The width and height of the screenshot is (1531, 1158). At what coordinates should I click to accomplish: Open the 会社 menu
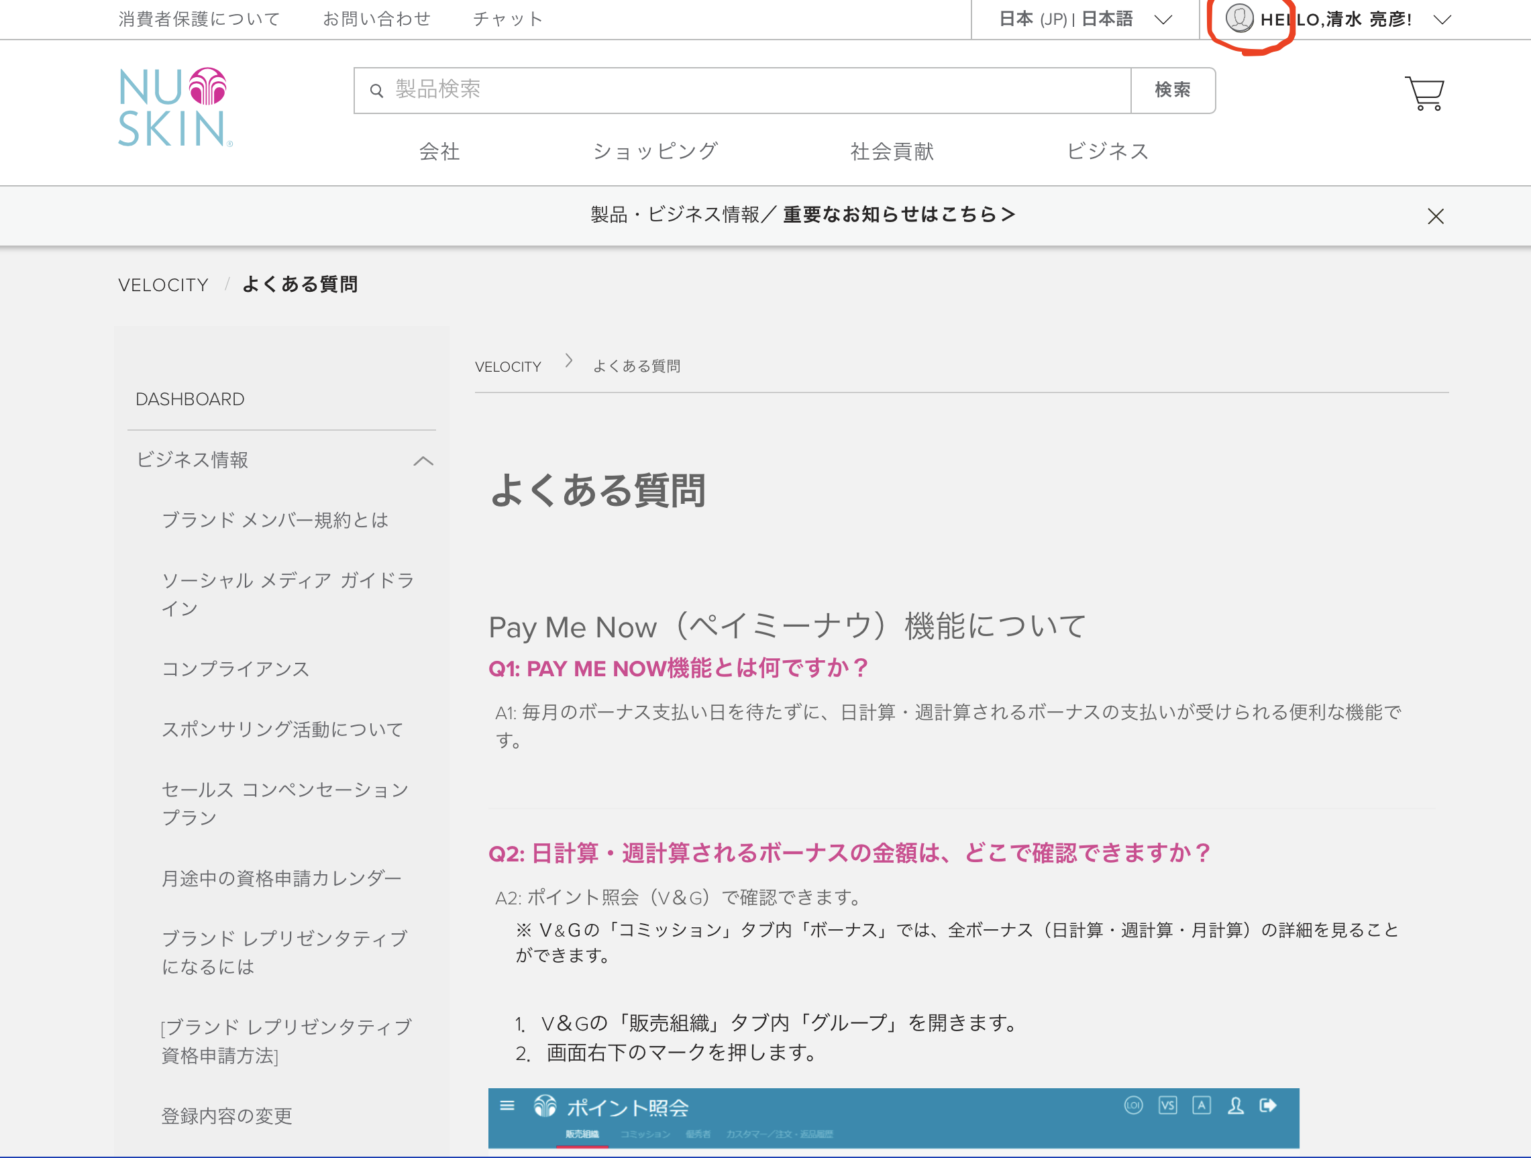pyautogui.click(x=439, y=151)
